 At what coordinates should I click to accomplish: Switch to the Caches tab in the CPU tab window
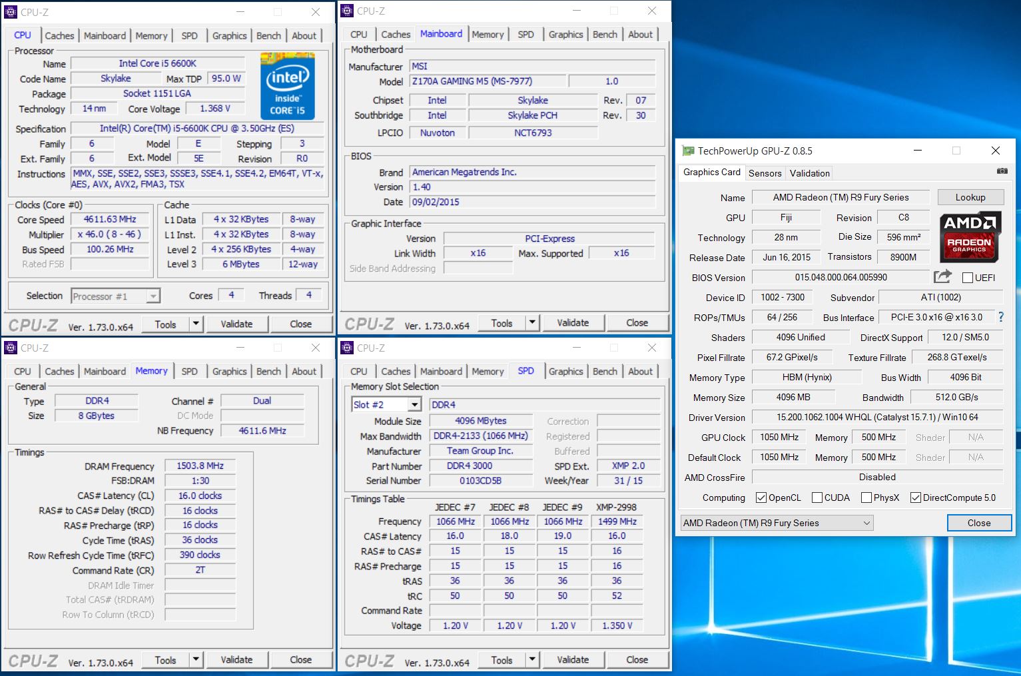(59, 36)
